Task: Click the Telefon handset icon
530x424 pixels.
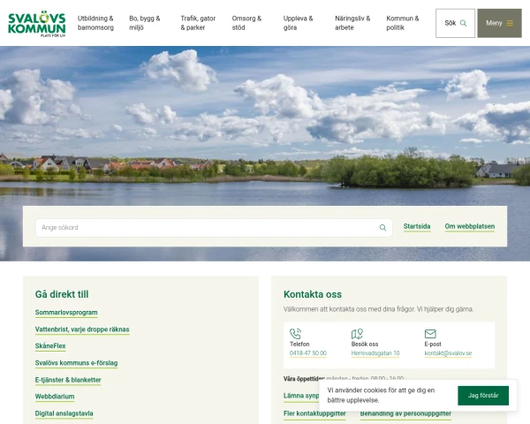Action: pyautogui.click(x=295, y=334)
